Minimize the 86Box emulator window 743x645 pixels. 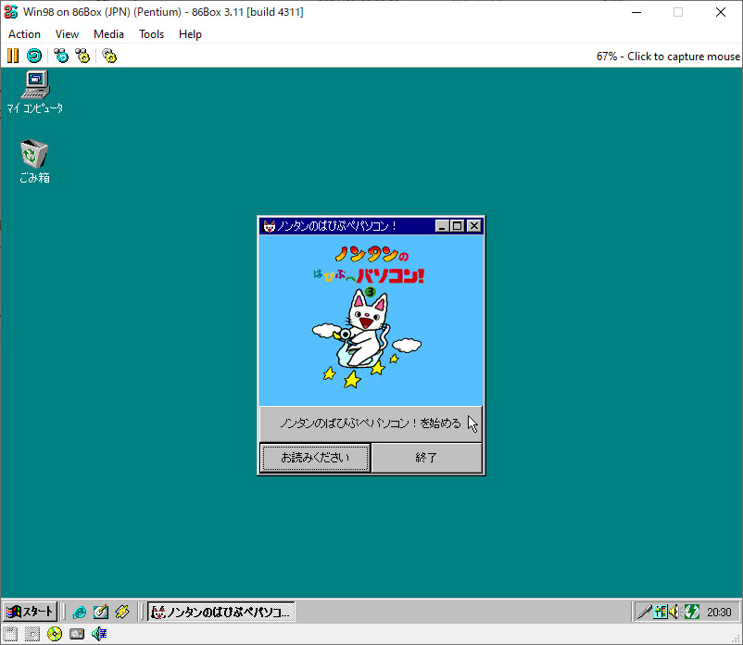[636, 12]
